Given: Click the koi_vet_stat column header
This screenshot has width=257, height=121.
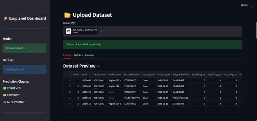Looking at the screenshot, I should (x=149, y=74).
